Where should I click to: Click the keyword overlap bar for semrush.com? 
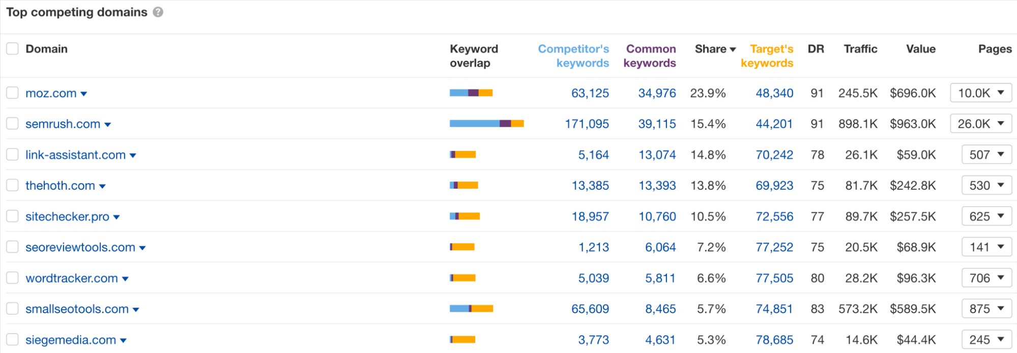pos(487,124)
